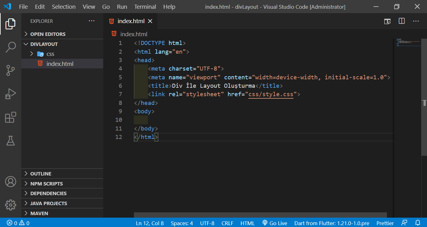Open the Terminal menu
This screenshot has height=227, width=427.
145,7
